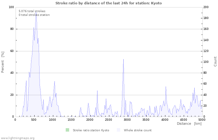This screenshot has height=140, width=218.
Task: Click the green Stroke ratio legend swatch
Action: point(67,130)
